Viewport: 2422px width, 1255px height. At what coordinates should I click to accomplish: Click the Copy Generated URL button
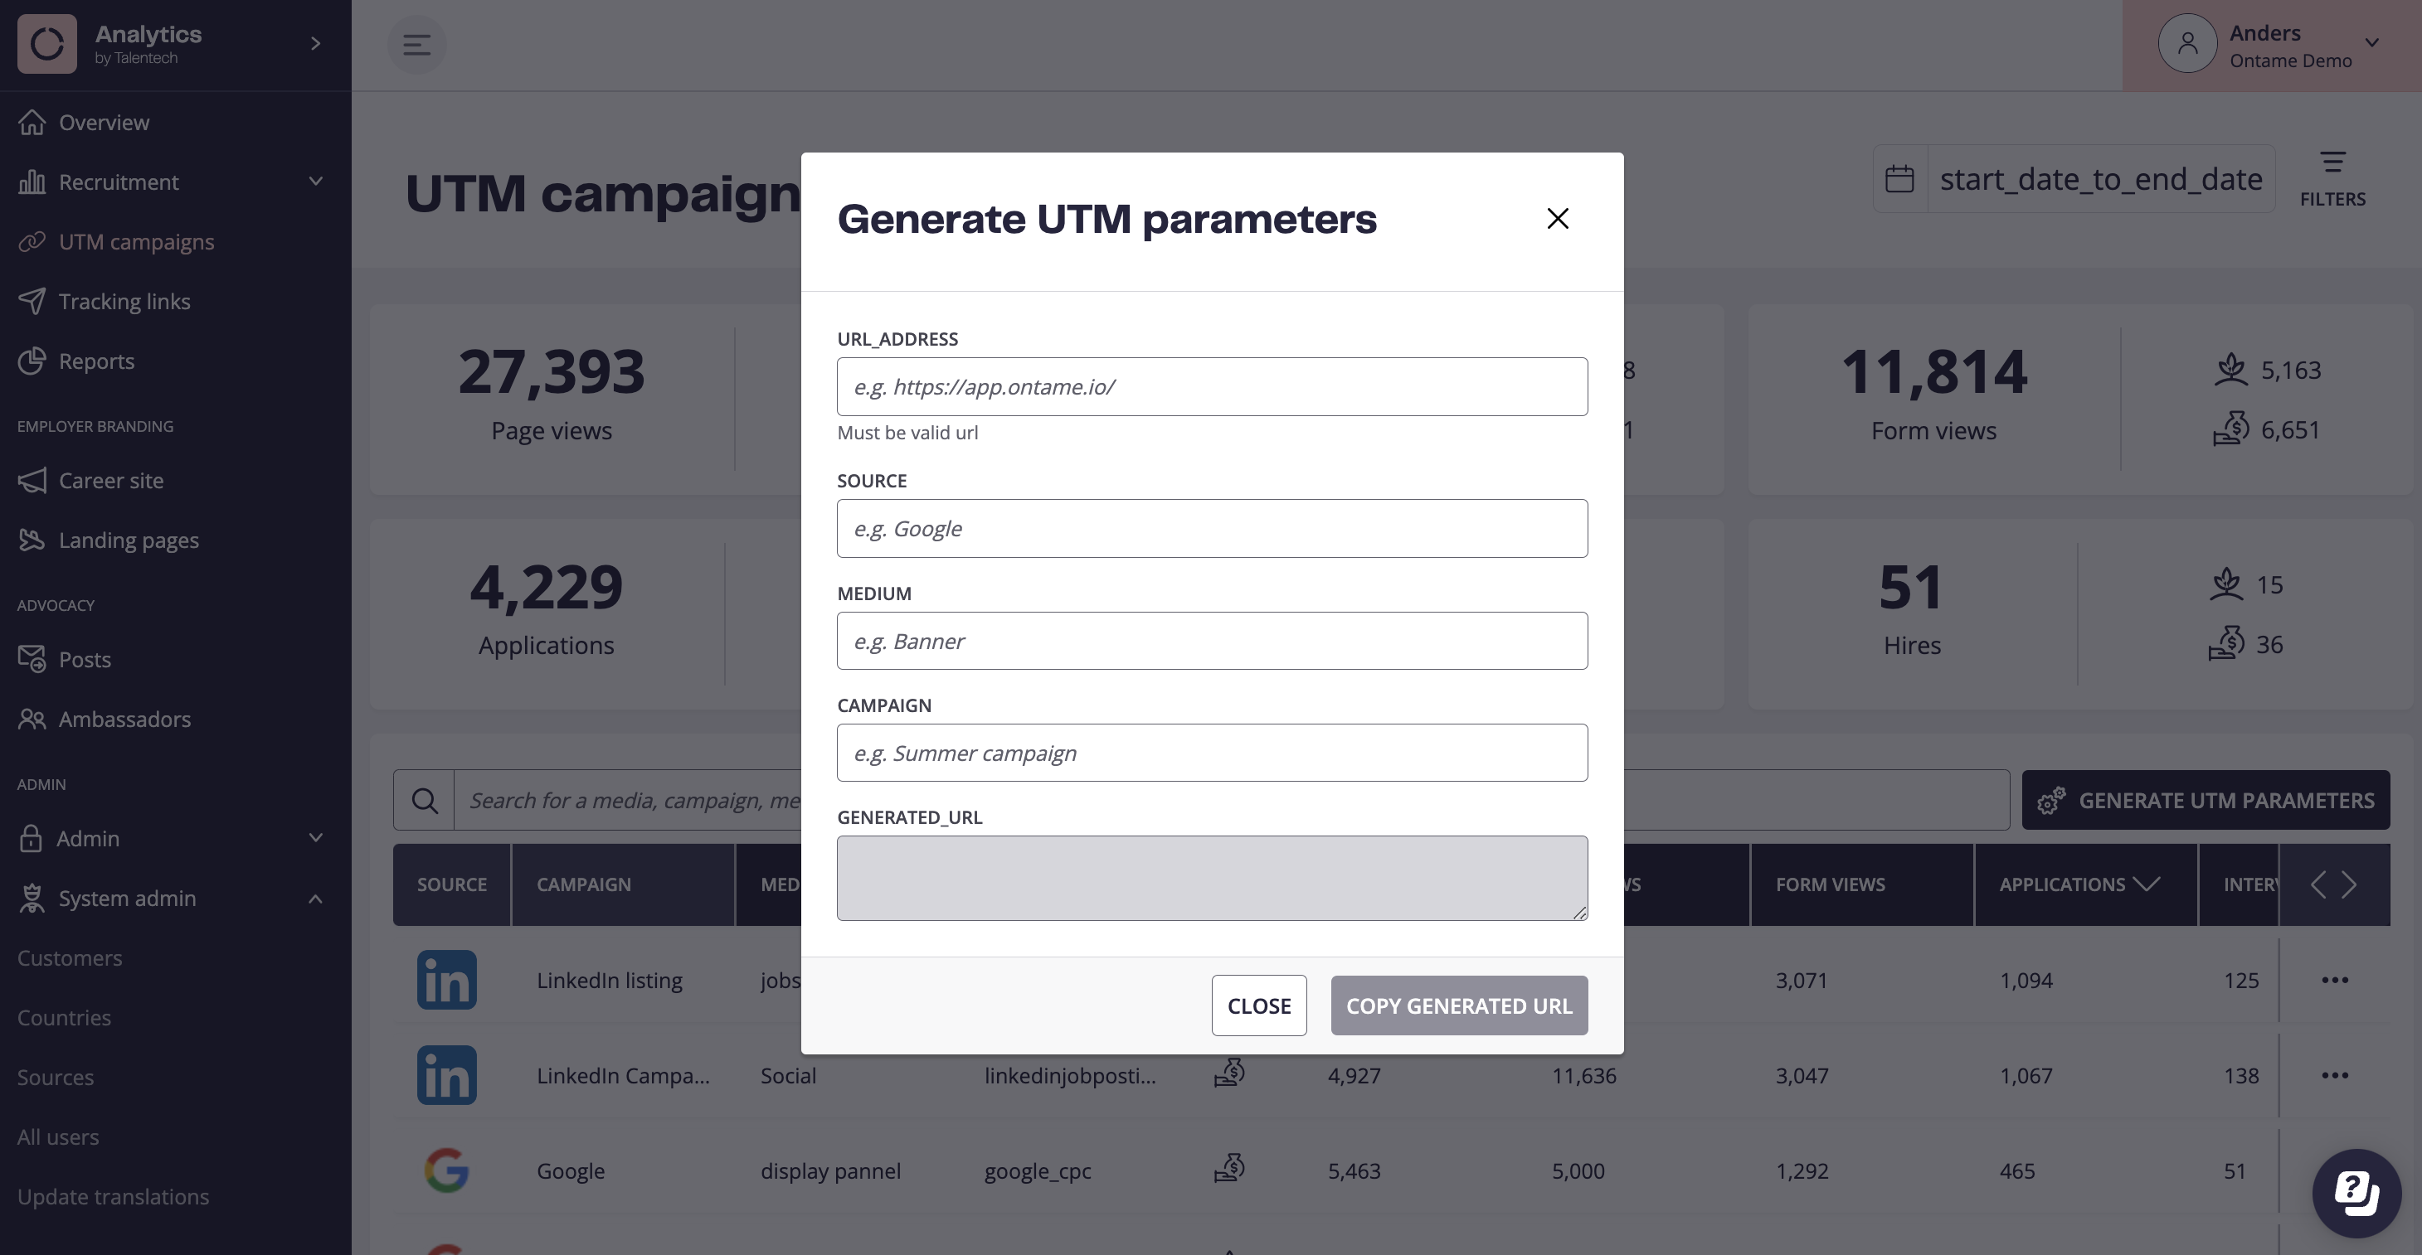(1459, 1006)
